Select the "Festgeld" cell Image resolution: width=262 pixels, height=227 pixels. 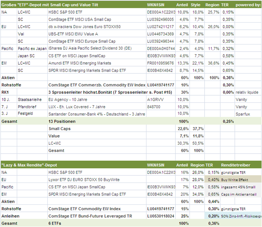[32, 114]
